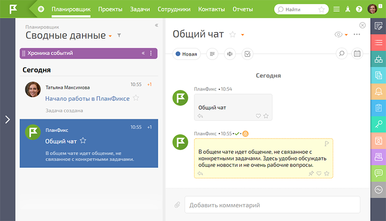386x221 pixels.
Task: Open the red list icon in right sidebar
Action: point(378,42)
